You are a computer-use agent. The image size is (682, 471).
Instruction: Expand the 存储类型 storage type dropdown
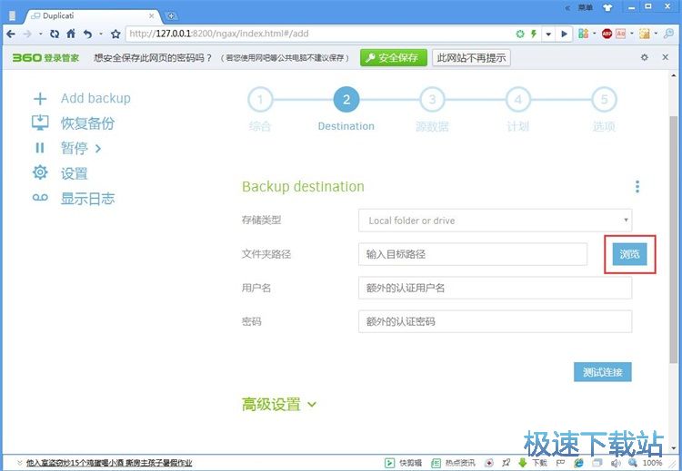click(495, 221)
